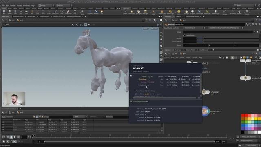Jump to first frame on timeline

pos(4,137)
